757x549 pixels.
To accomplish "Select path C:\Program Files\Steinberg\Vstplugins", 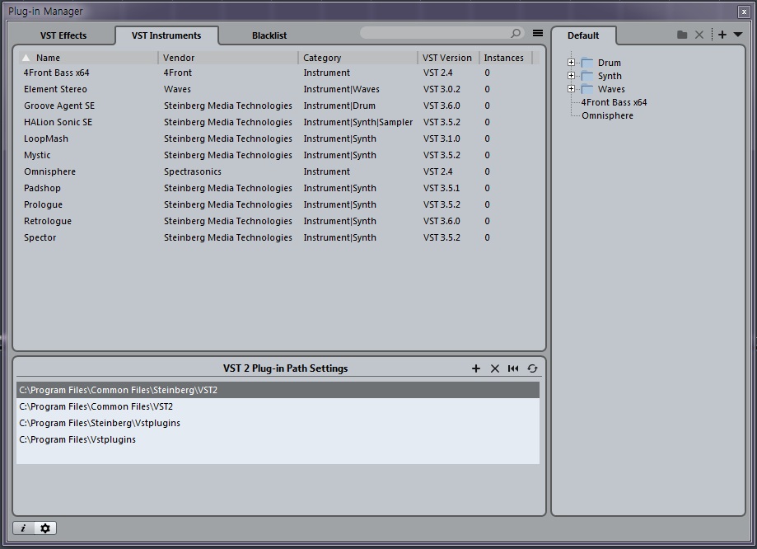I will coord(278,423).
